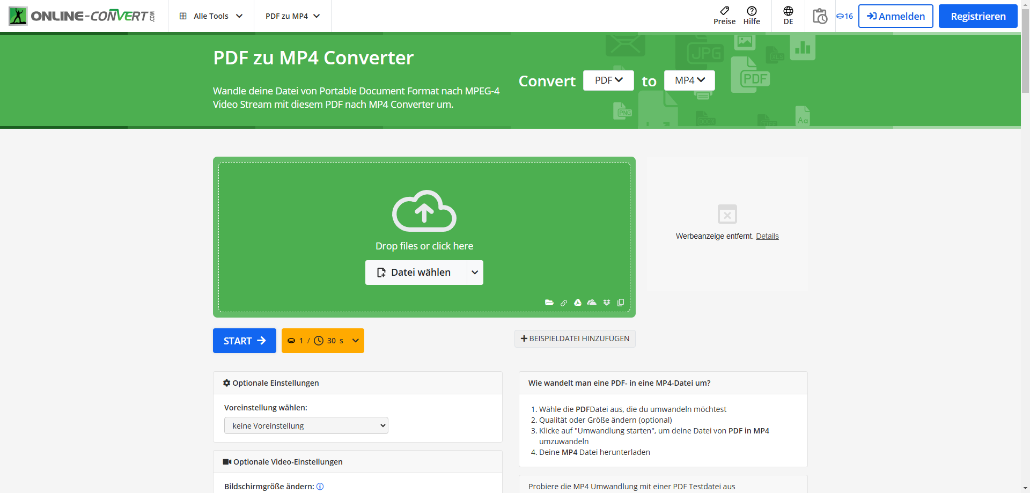Open the Preise pricing page
The image size is (1030, 493).
pos(724,16)
